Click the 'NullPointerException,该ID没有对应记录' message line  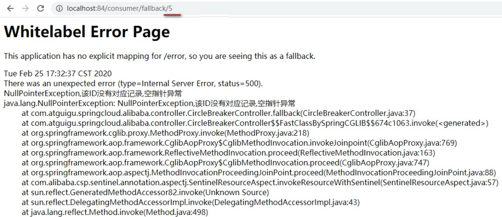[x=93, y=94]
